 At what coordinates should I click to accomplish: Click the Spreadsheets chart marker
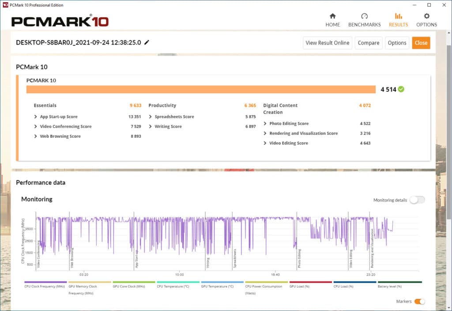tap(235, 258)
